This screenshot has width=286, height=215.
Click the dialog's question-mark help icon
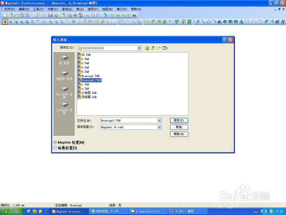[225, 40]
